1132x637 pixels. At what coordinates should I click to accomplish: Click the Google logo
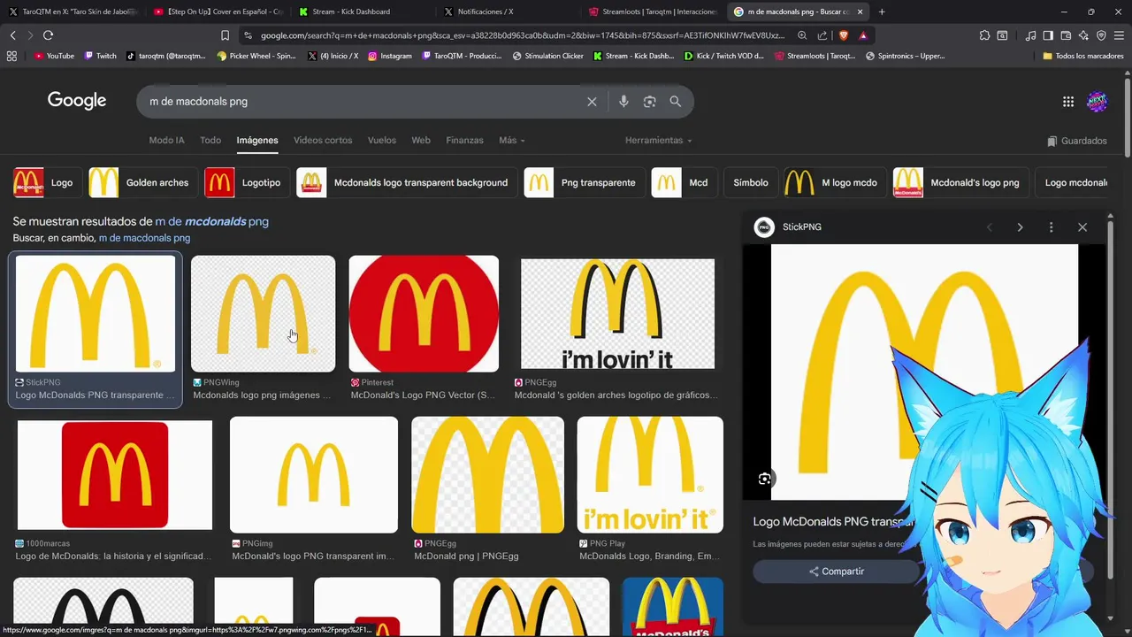(77, 101)
